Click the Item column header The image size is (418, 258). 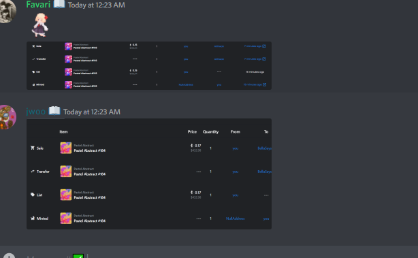click(x=63, y=131)
